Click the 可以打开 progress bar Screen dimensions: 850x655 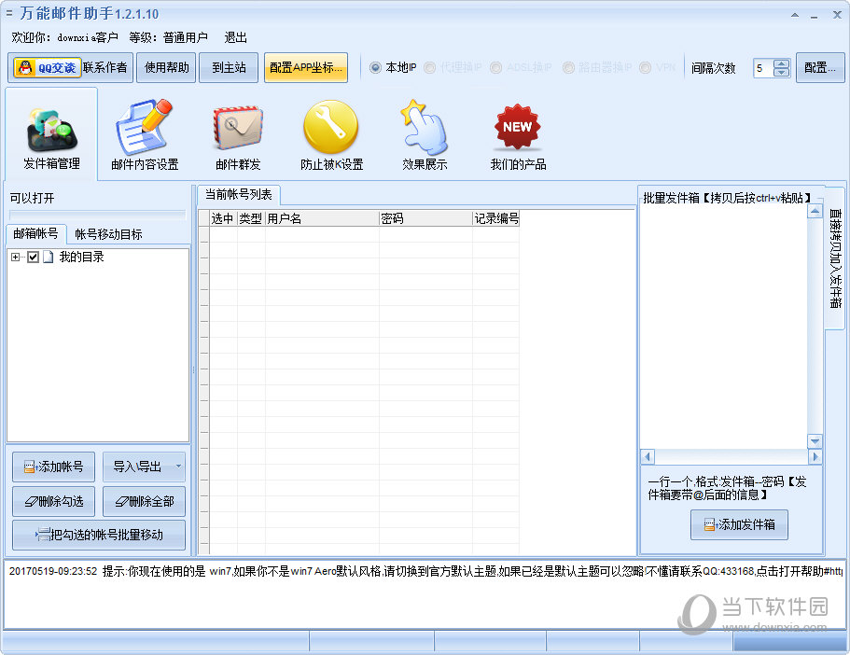(x=98, y=215)
